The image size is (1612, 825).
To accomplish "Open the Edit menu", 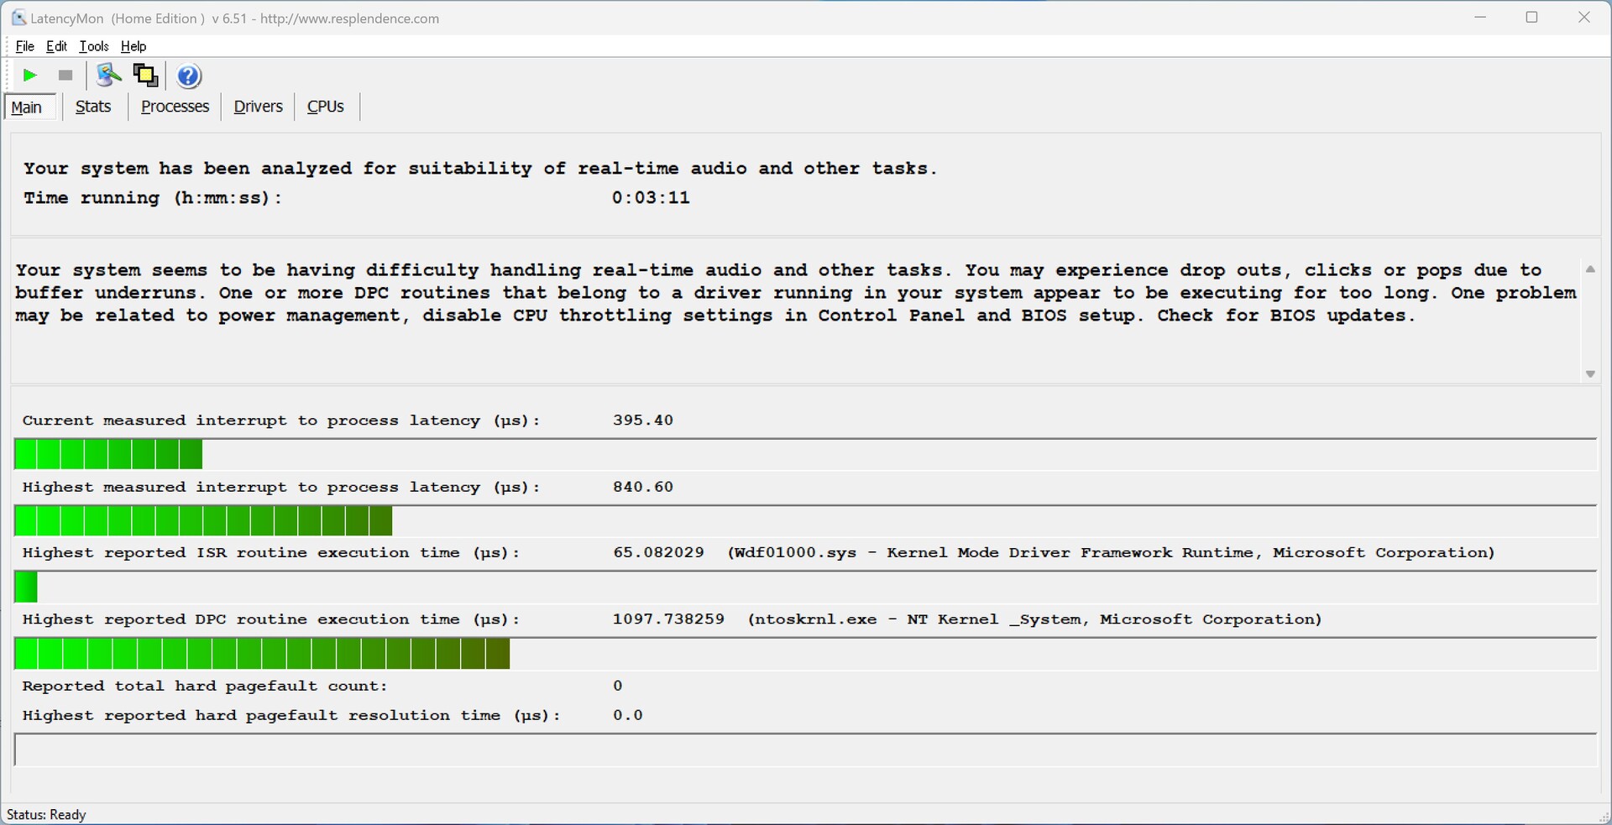I will tap(56, 46).
